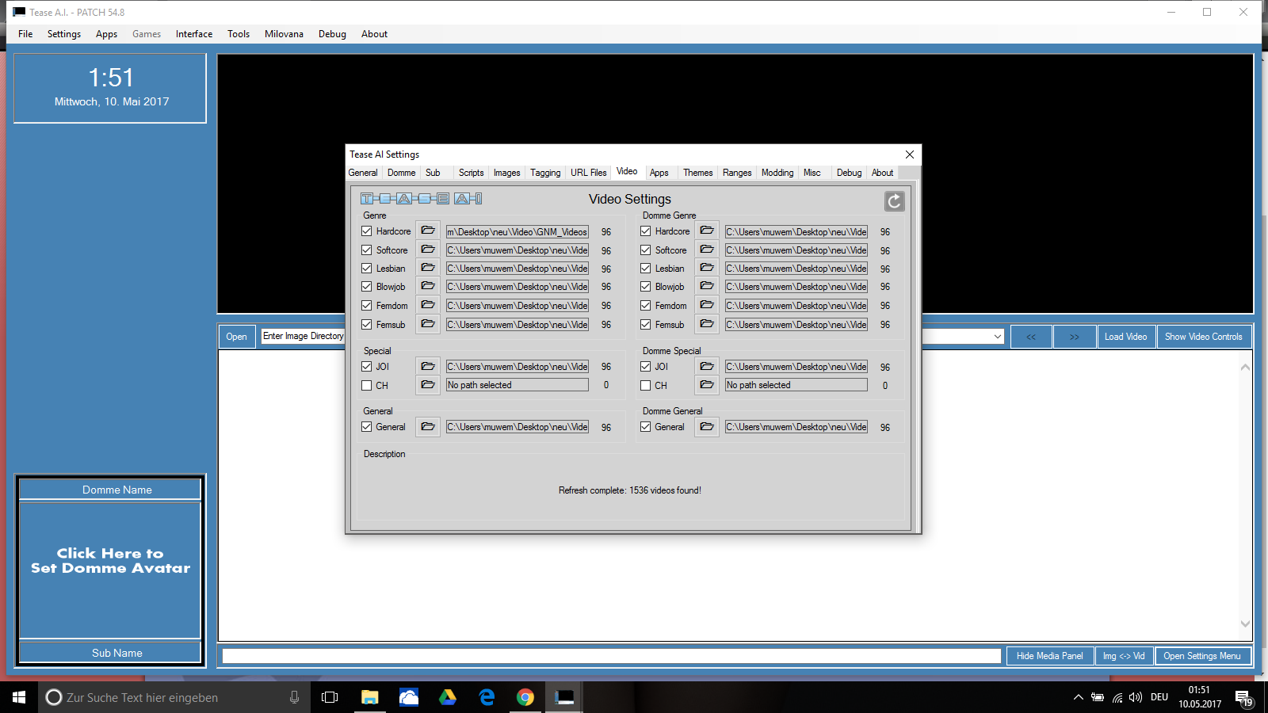This screenshot has height=713, width=1268.
Task: Browse folder for Special JOI videos
Action: tap(428, 367)
